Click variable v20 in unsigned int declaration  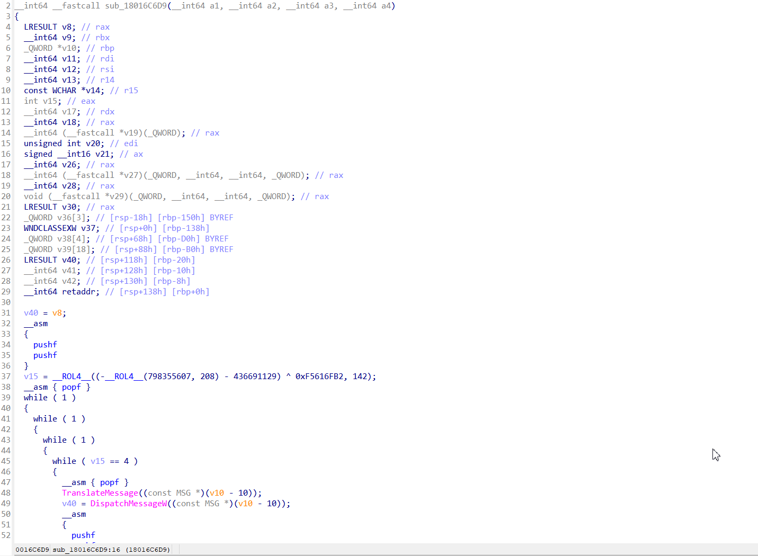pos(93,144)
